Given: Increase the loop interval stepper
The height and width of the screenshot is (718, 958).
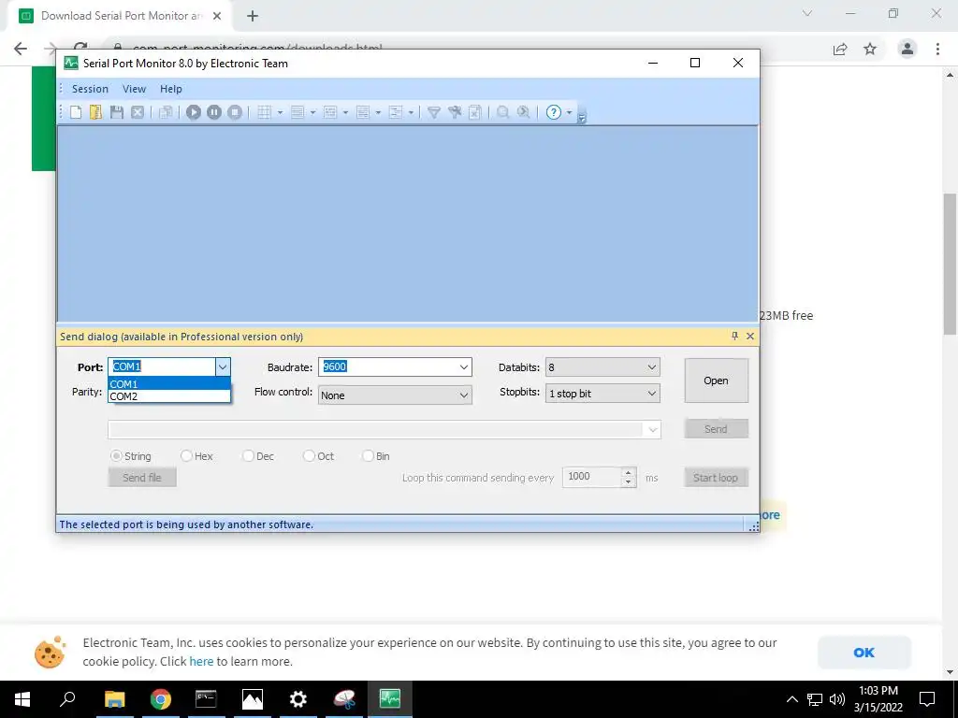Looking at the screenshot, I should click(x=629, y=472).
